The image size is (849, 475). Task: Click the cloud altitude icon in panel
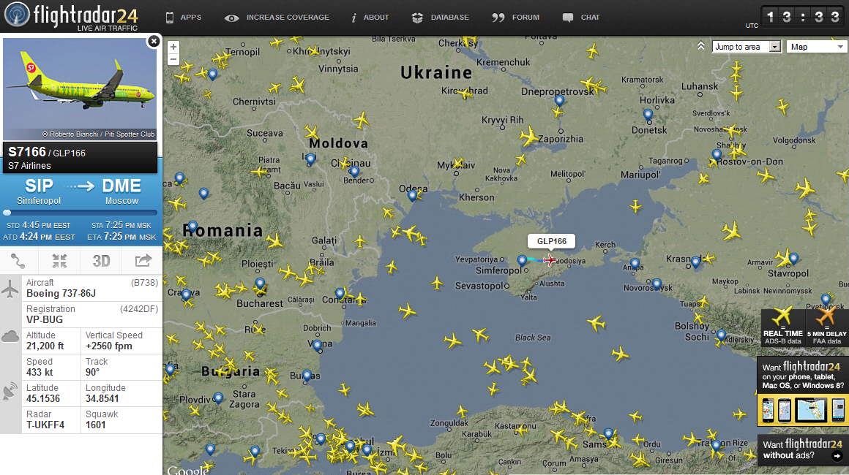tap(10, 337)
